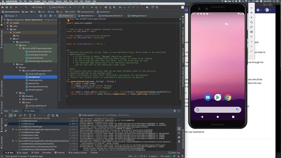Toggle show passed tests checkmark button
The image size is (281, 158).
tap(11, 115)
